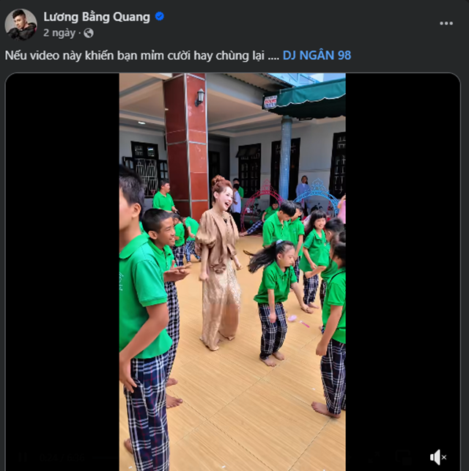
Task: Click the ellipsis before DJ NGÂN 98
Action: tap(273, 56)
